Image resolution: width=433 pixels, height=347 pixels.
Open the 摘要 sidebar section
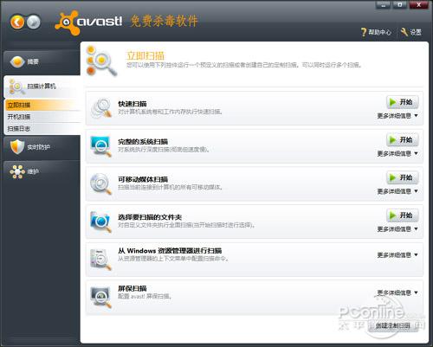pyautogui.click(x=42, y=61)
